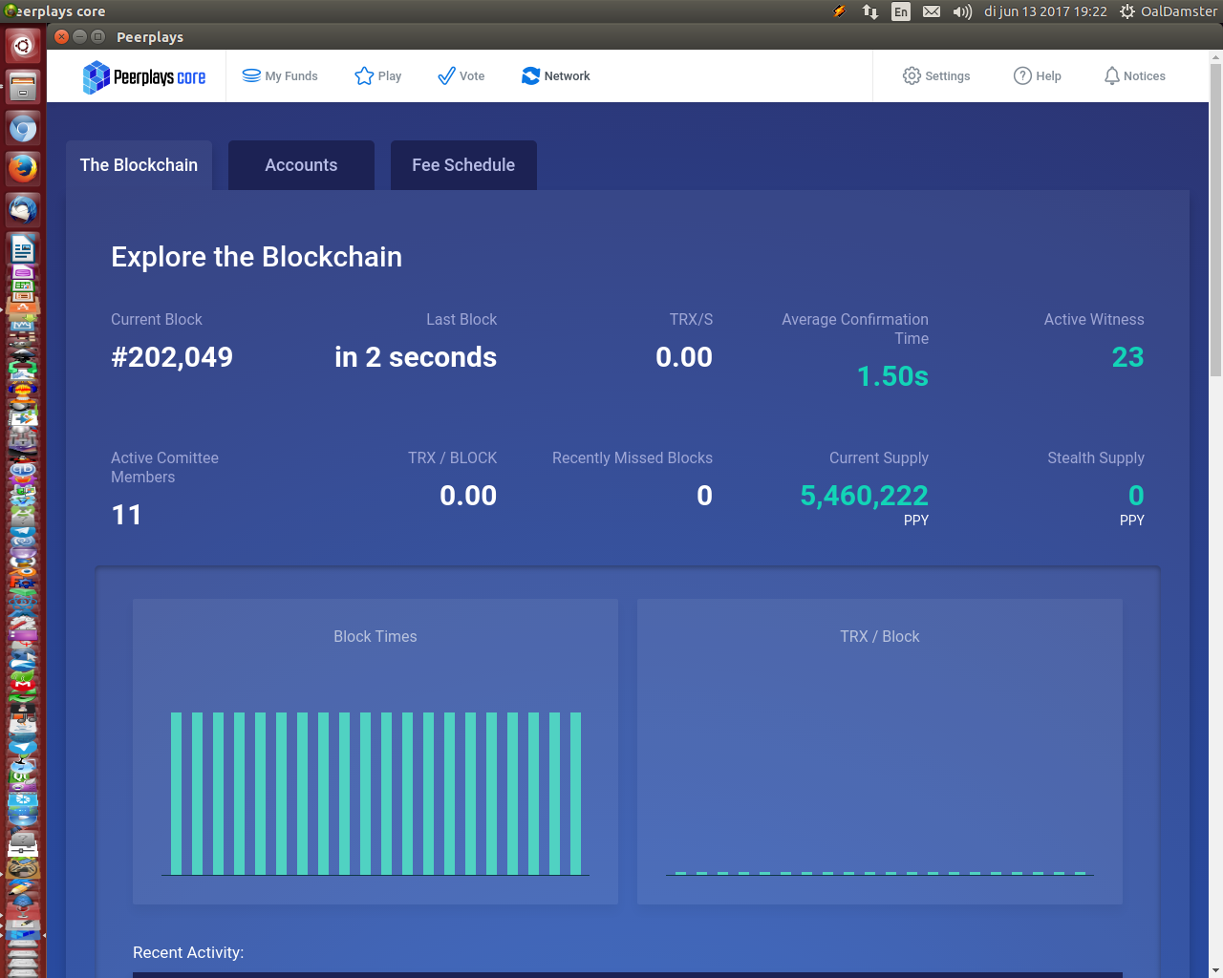Launch LibreOffice Writer from the launcher

tap(23, 249)
